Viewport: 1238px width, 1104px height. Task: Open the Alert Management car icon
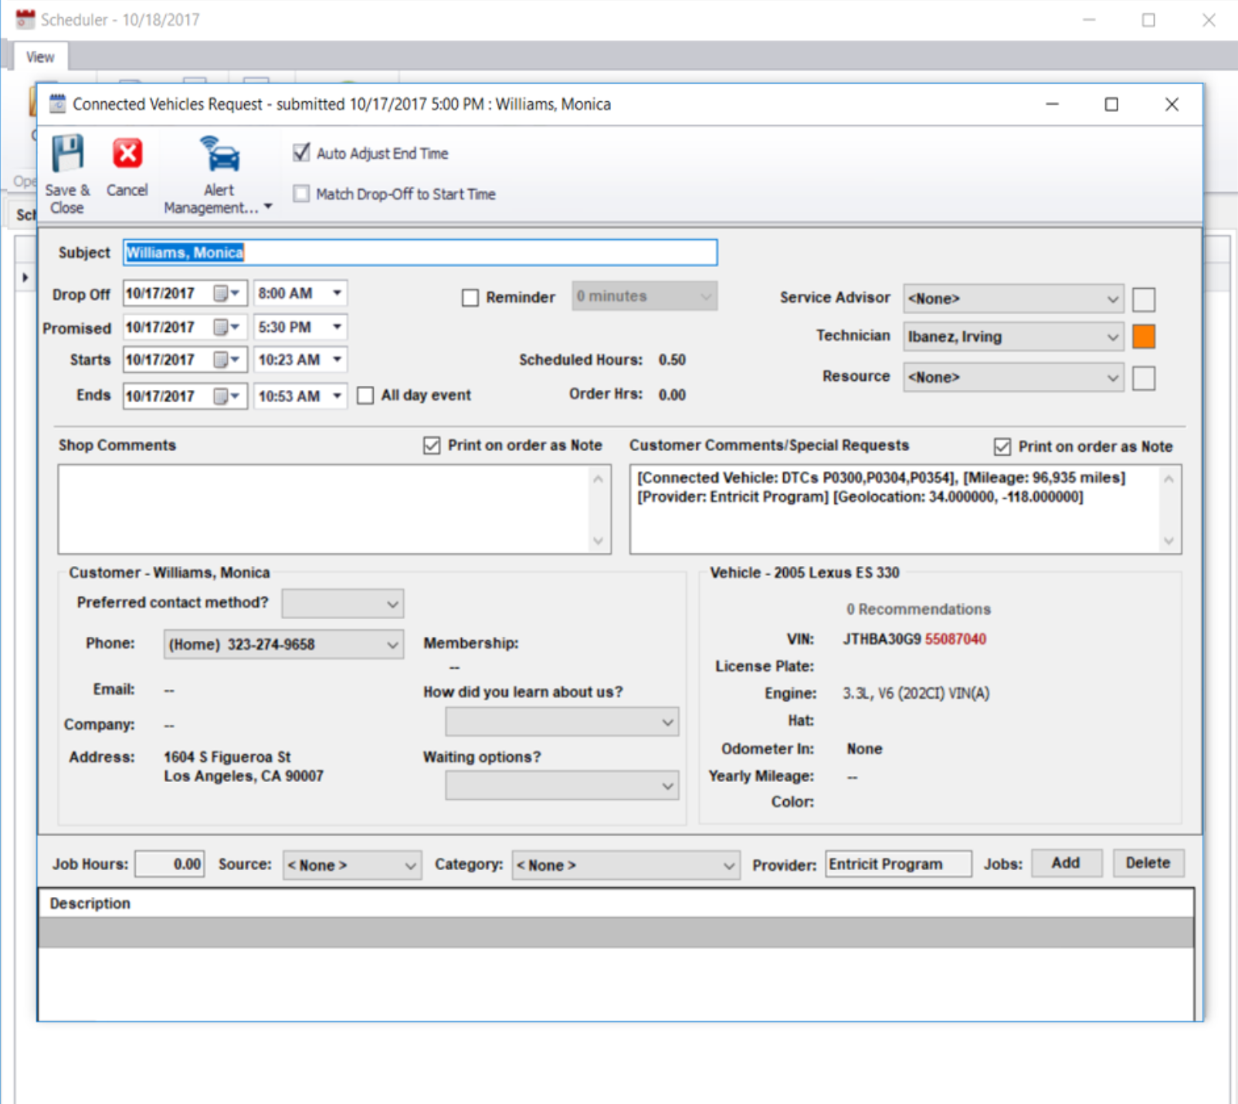(220, 154)
